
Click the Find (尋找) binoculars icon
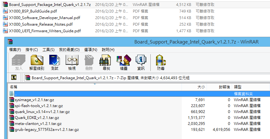click(105, 60)
